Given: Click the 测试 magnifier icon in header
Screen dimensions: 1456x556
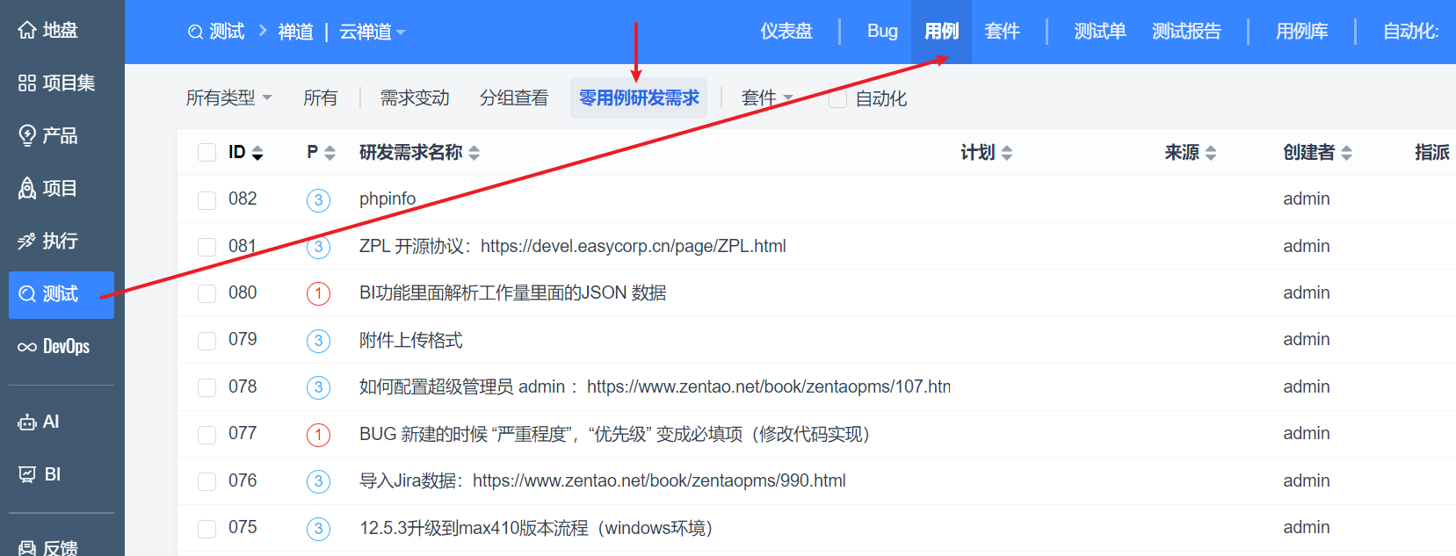Looking at the screenshot, I should pyautogui.click(x=195, y=32).
